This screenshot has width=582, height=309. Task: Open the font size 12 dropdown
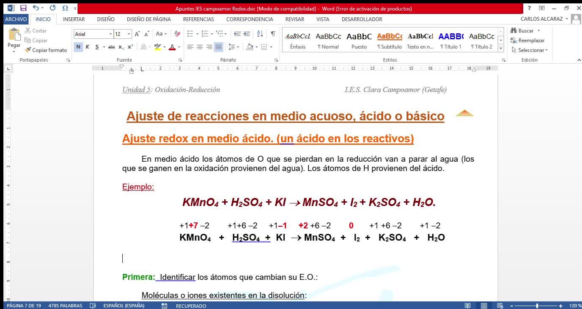click(129, 34)
